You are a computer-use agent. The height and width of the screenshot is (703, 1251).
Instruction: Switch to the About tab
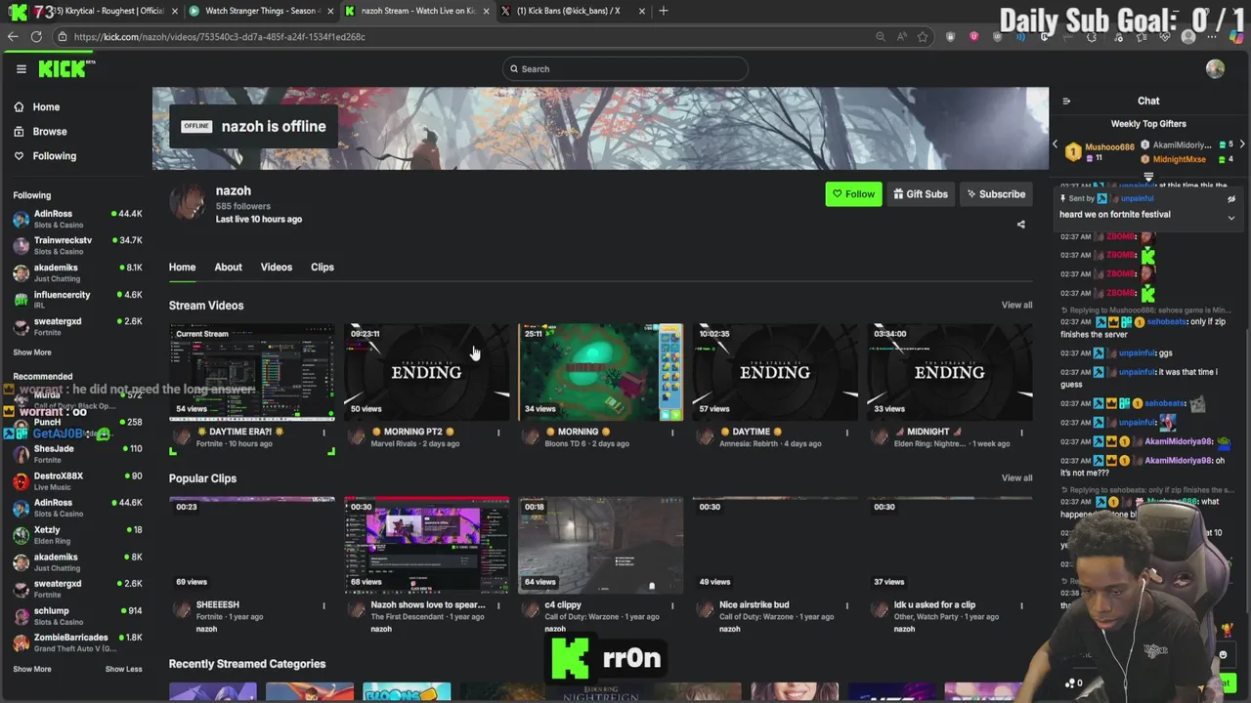click(x=228, y=267)
